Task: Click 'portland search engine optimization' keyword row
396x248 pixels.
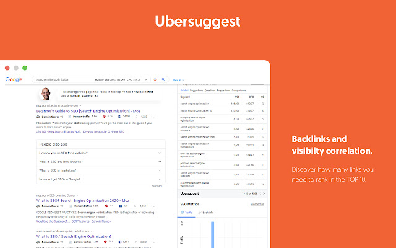Action: (x=222, y=165)
